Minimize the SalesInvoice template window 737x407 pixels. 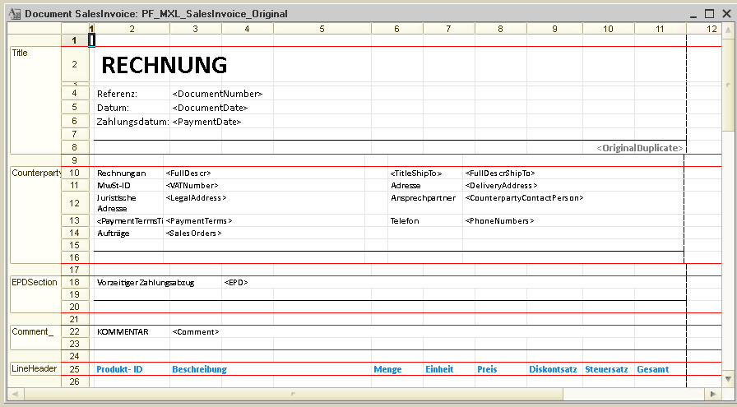pos(693,14)
